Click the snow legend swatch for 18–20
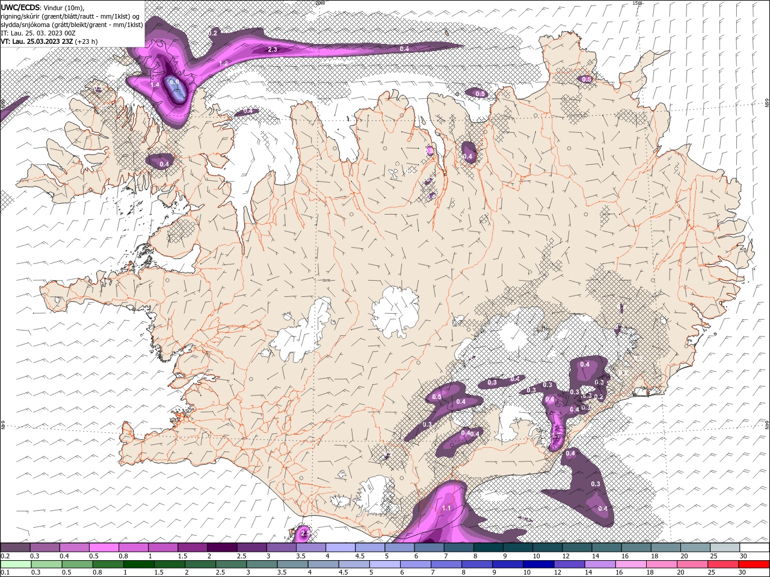770x577 pixels. pyautogui.click(x=665, y=548)
